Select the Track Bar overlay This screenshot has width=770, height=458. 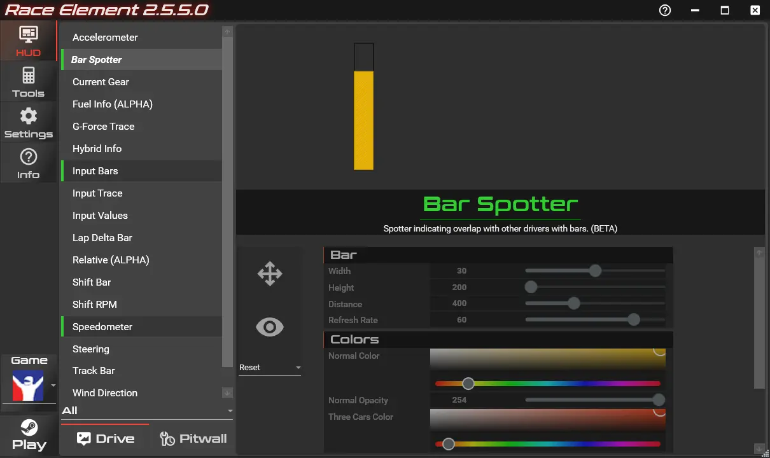tap(94, 371)
